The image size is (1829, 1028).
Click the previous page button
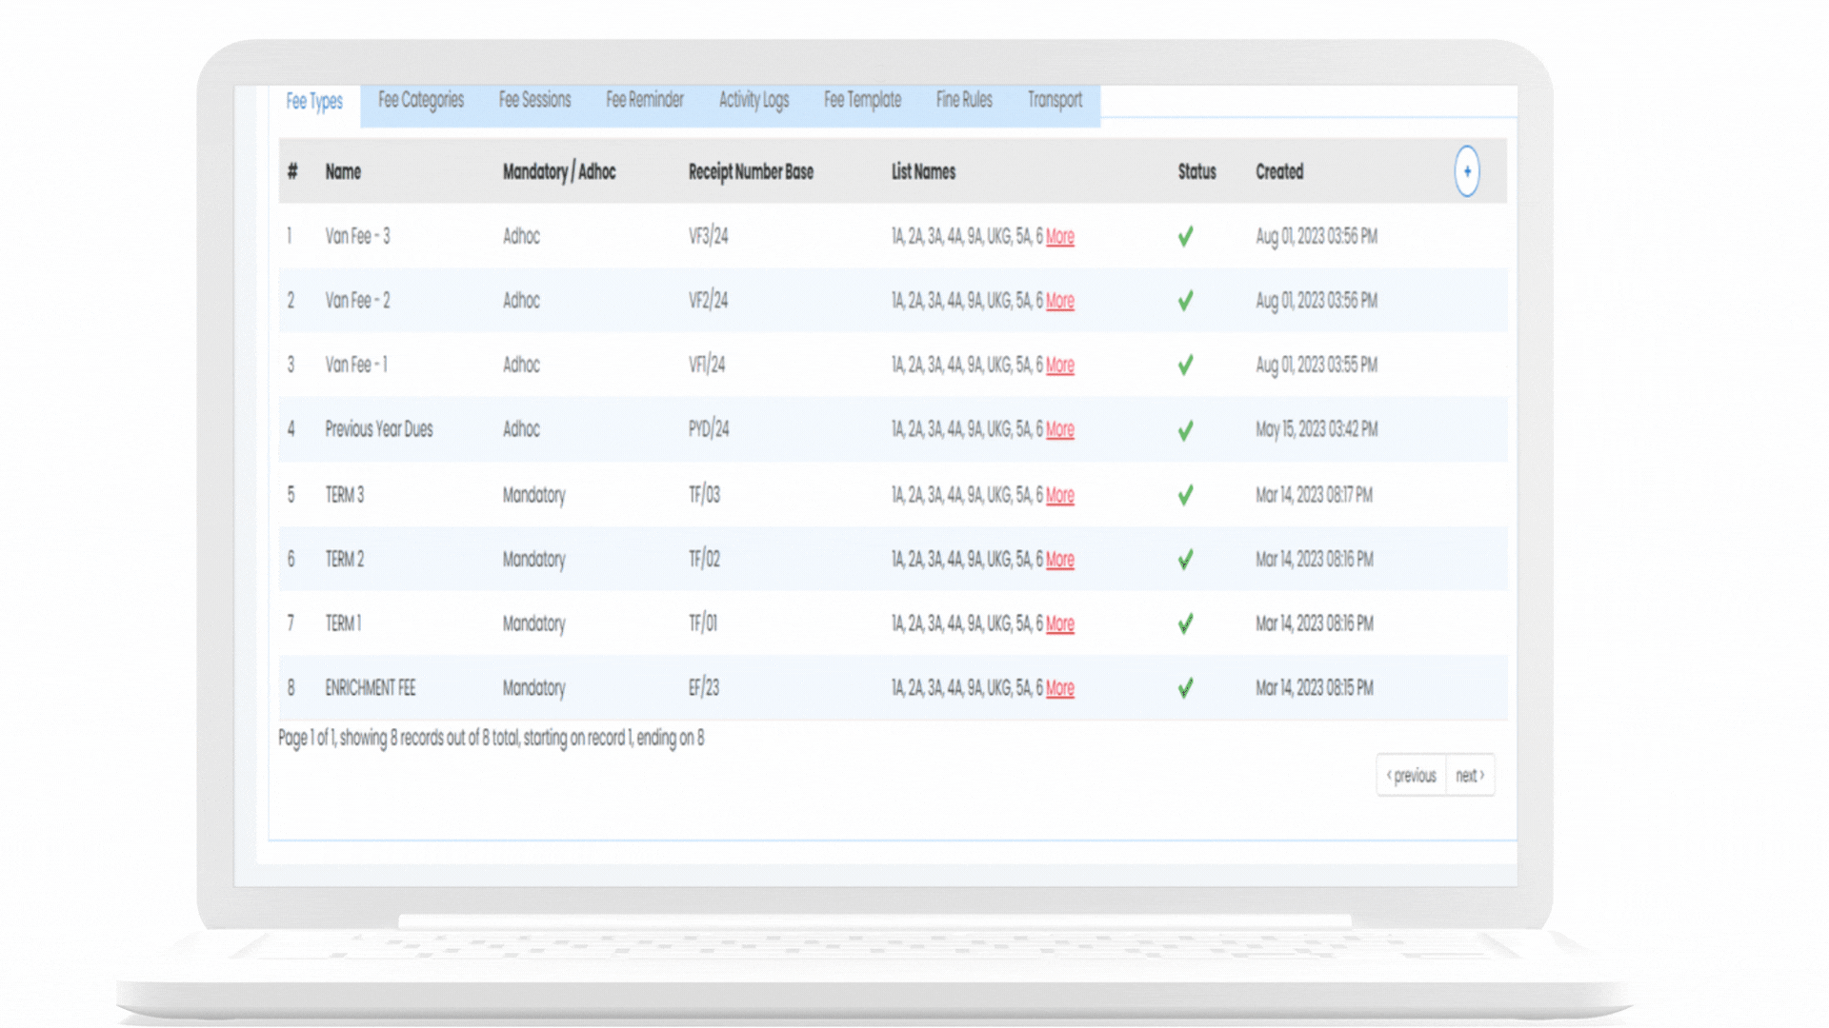[1411, 776]
